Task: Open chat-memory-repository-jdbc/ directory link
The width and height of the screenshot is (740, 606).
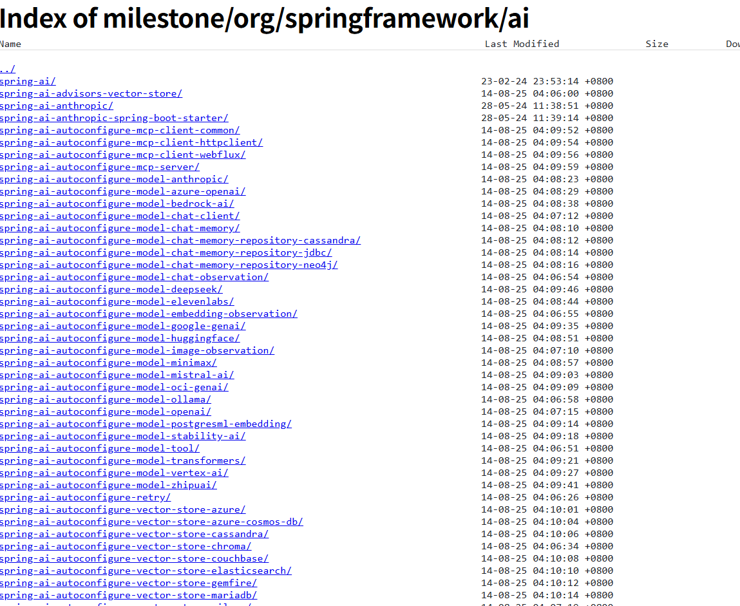Action: [x=166, y=253]
